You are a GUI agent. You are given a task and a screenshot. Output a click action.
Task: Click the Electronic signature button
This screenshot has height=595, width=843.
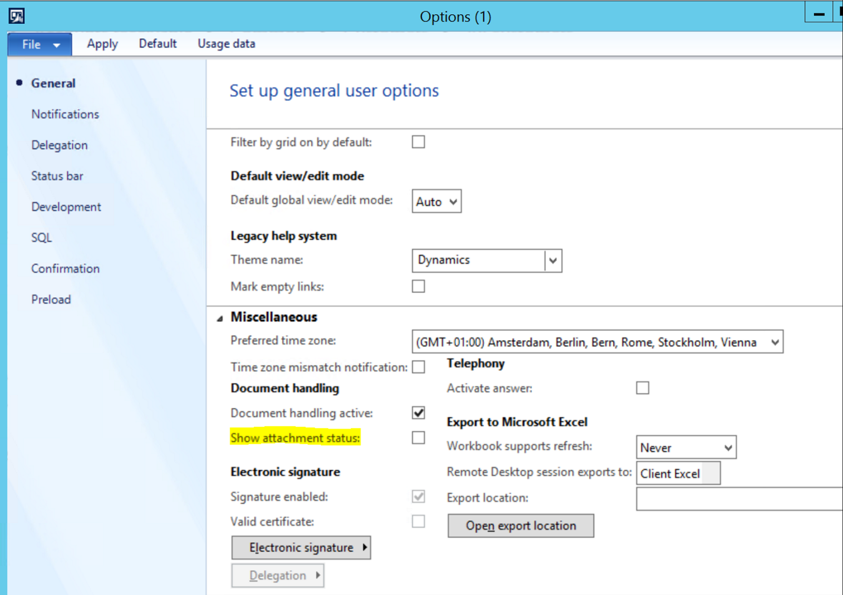point(301,548)
